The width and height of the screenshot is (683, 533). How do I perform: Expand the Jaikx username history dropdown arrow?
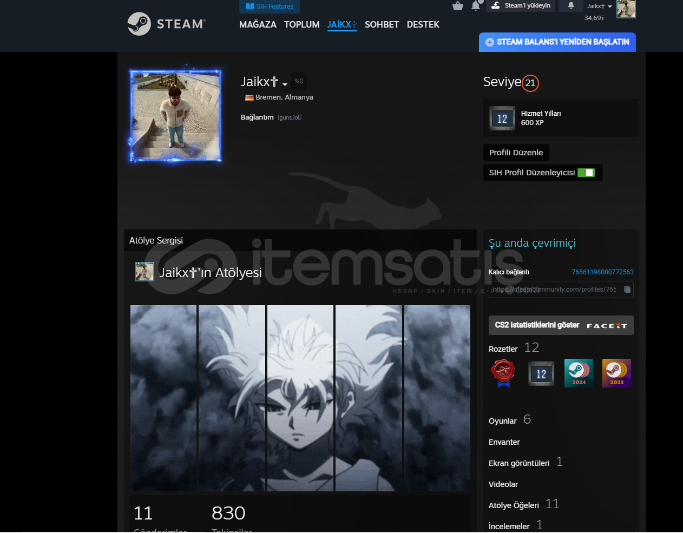coord(285,84)
